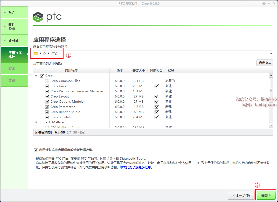The height and width of the screenshot is (202, 278).
Task: Collapse the PTC Mathcad tree group
Action: [36, 122]
